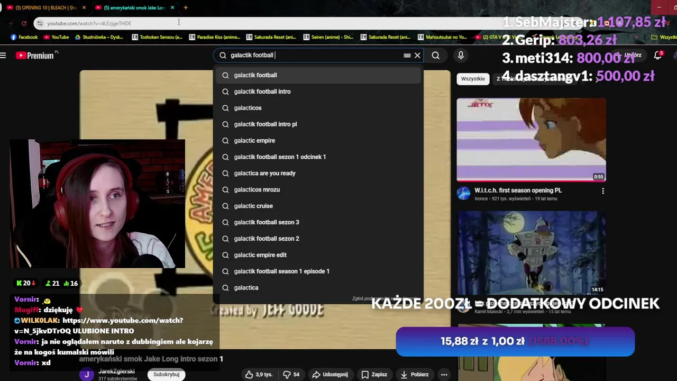Screen dimensions: 677x381
Task: Pick suggestion 'galactik football season 1 episode 1'
Action: (318, 271)
